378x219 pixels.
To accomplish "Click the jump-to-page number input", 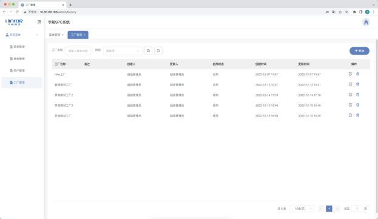I will pos(357,209).
